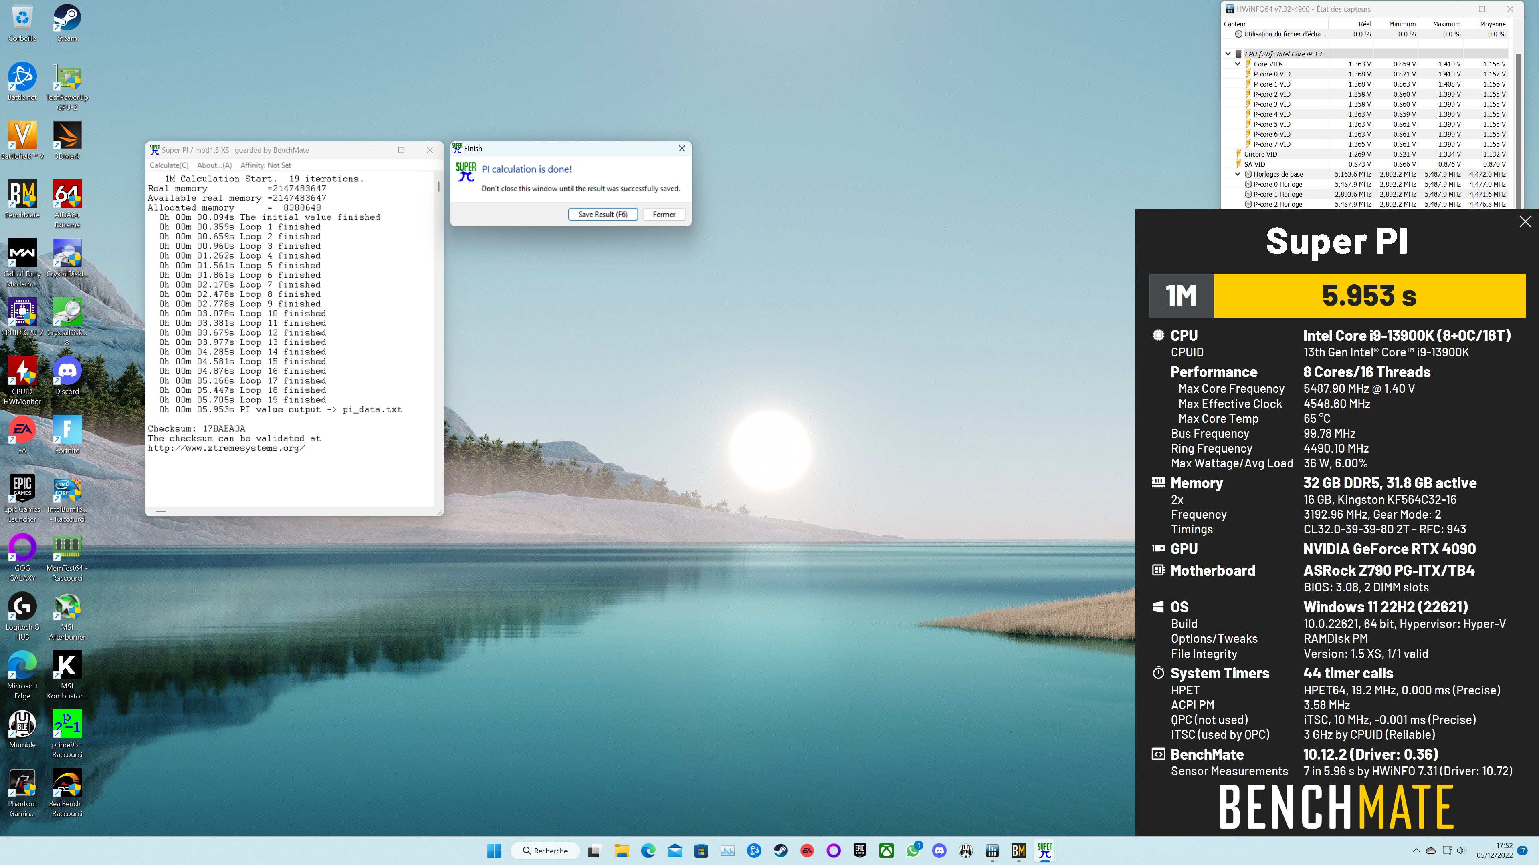Viewport: 1539px width, 865px height.
Task: Close the BenchMate Super PI result panel
Action: [1525, 221]
